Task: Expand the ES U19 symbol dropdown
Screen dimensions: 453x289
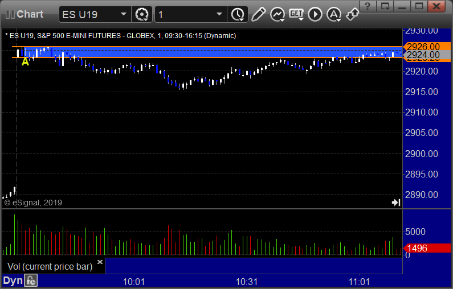Action: coord(123,14)
